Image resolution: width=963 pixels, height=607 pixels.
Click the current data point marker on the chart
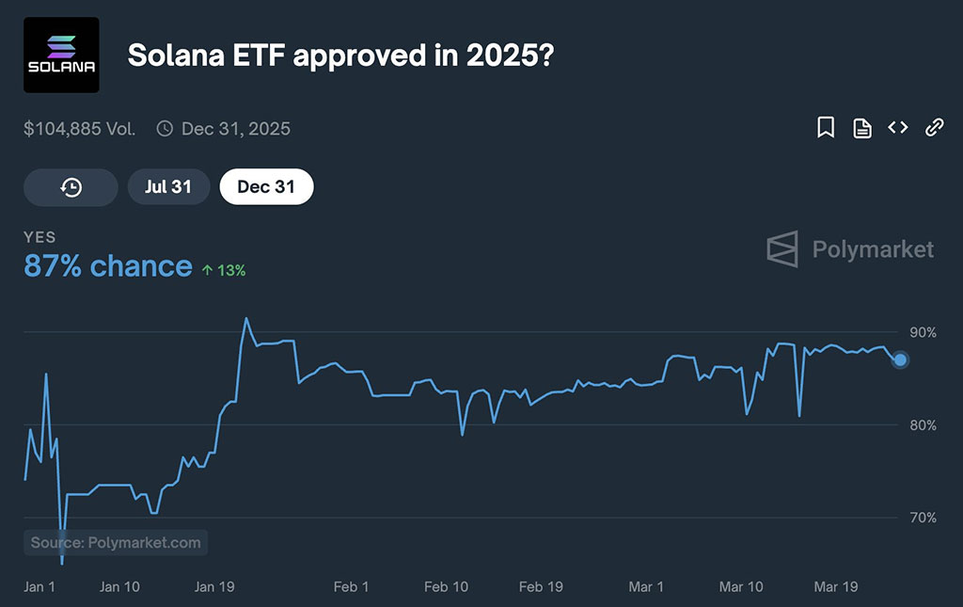(x=900, y=359)
